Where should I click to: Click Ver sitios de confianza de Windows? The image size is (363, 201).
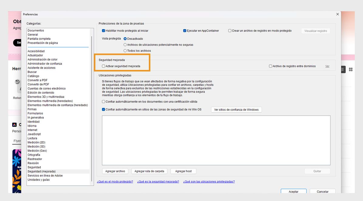236,110
